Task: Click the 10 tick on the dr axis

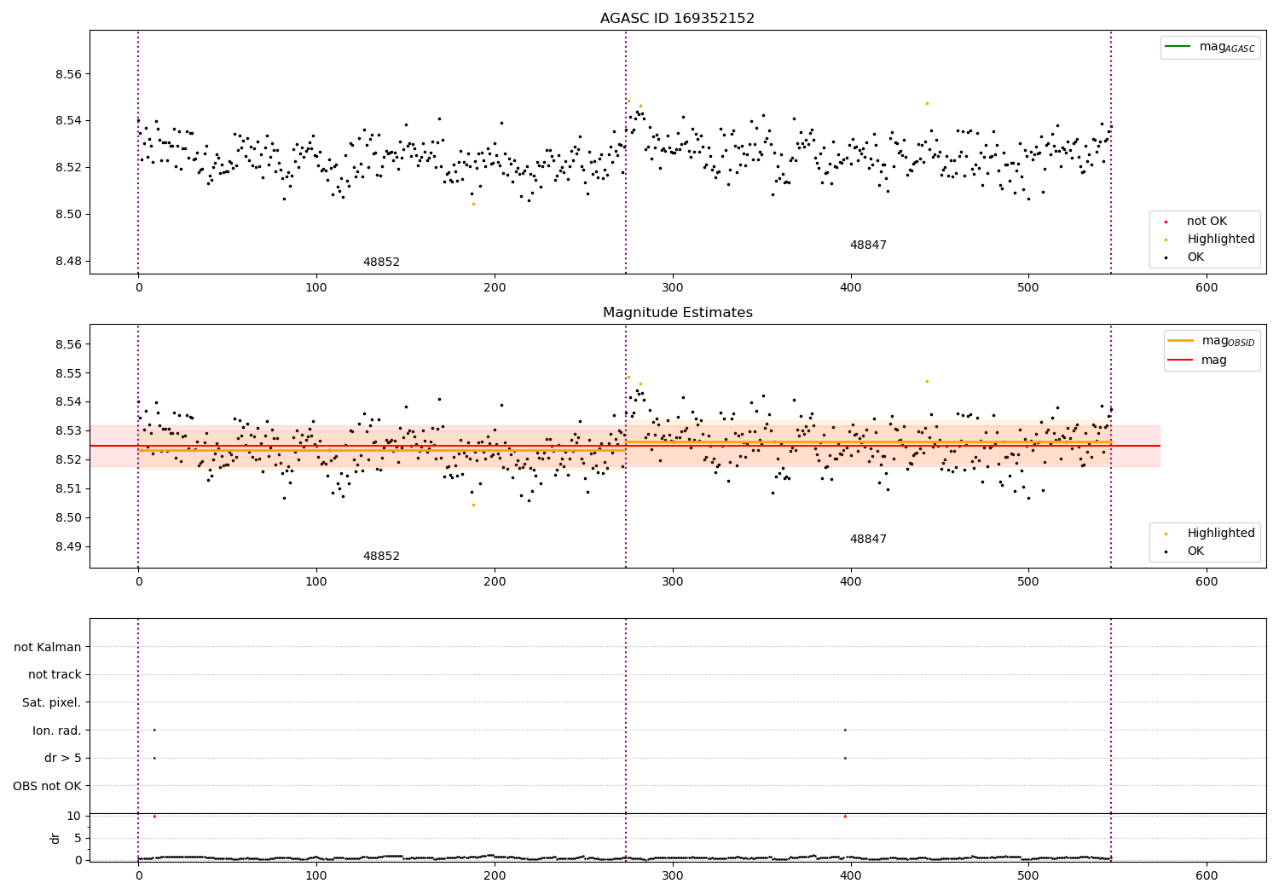Action: 74,816
